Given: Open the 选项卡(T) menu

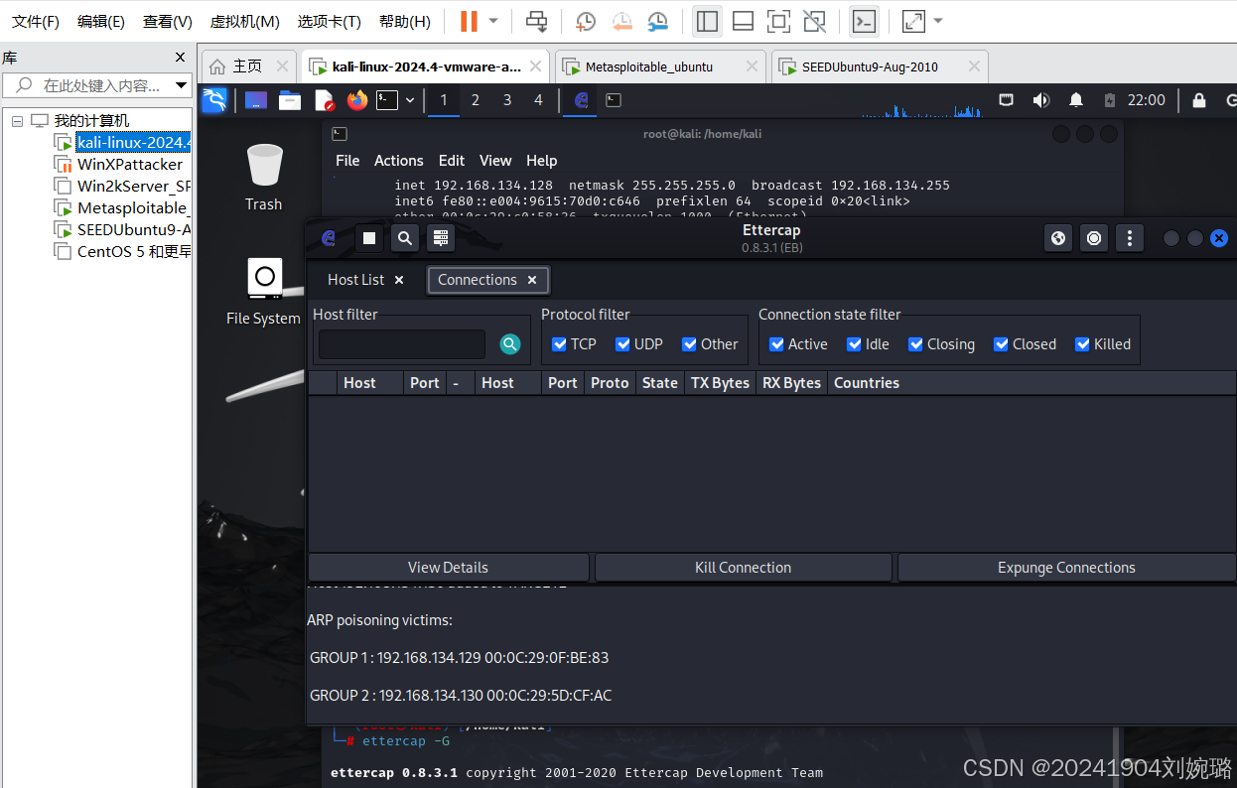Looking at the screenshot, I should point(329,21).
